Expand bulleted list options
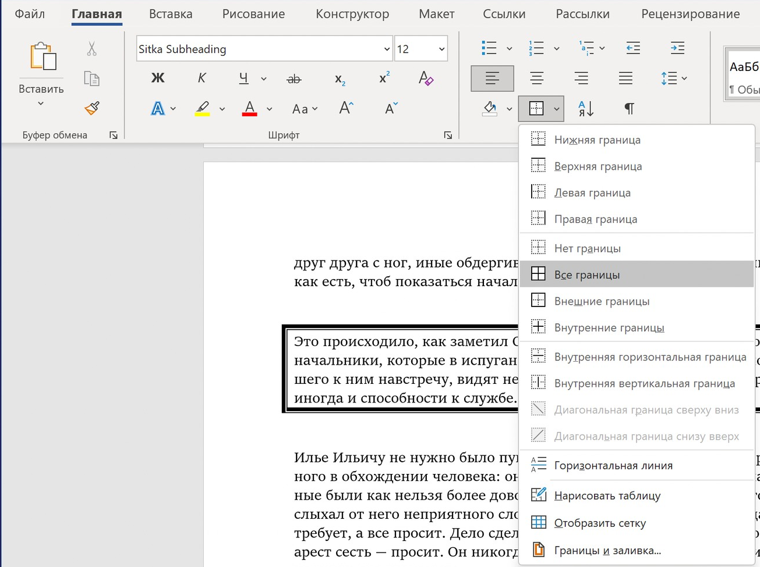The height and width of the screenshot is (567, 760). [510, 49]
